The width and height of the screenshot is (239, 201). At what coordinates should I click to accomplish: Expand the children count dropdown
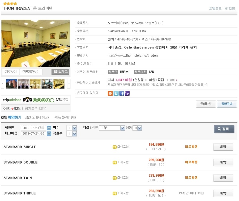[x=140, y=128]
